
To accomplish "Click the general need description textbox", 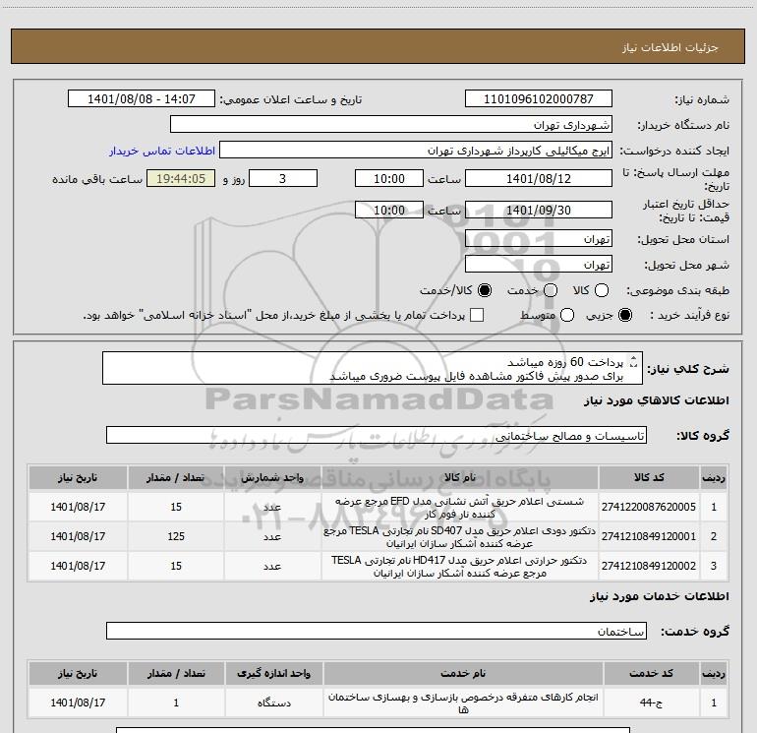I will point(373,369).
